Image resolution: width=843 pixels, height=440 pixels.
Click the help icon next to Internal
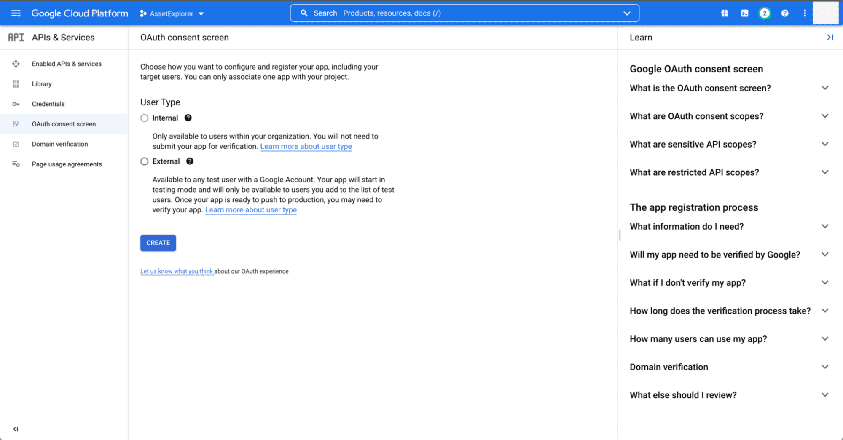[x=188, y=118]
